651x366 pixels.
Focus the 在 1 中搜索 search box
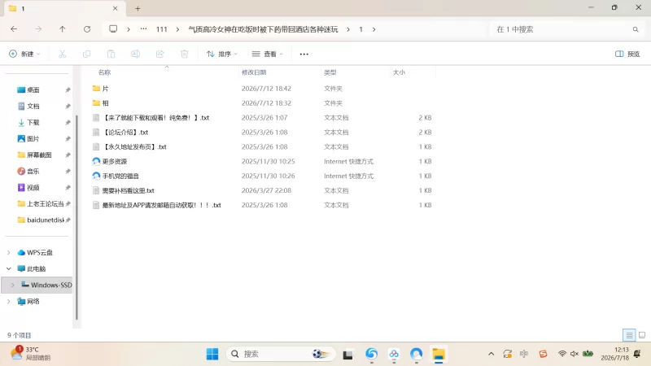click(566, 29)
